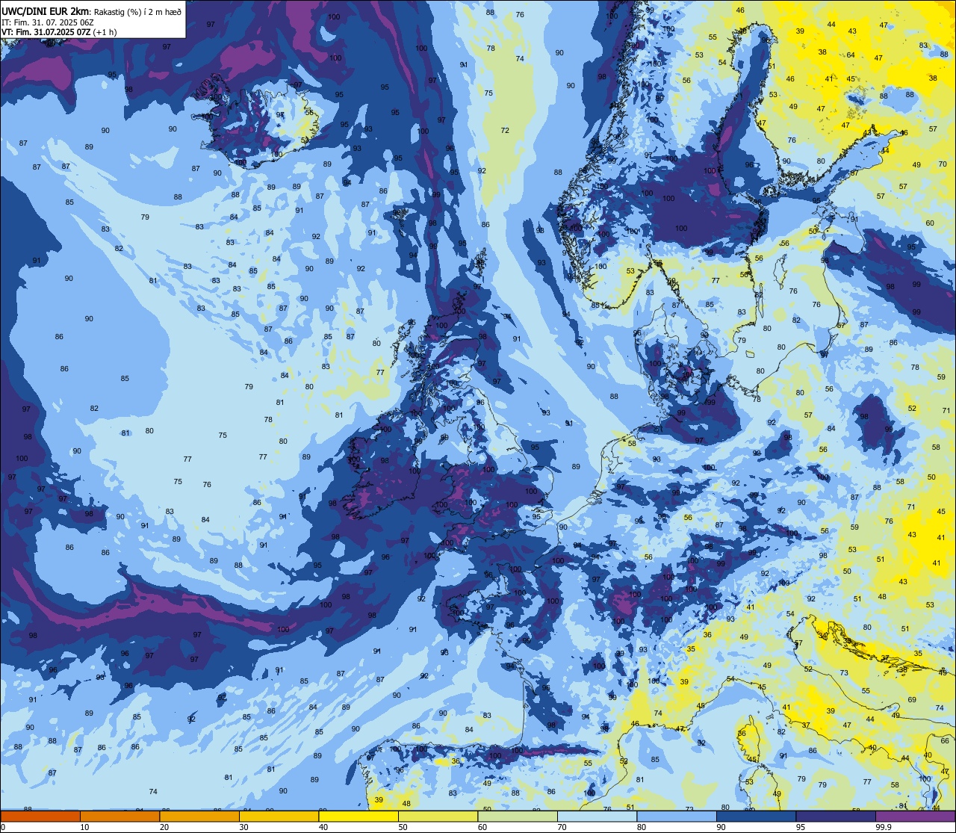This screenshot has width=956, height=833.
Task: Click the legend tick label '20'
Action: [164, 827]
